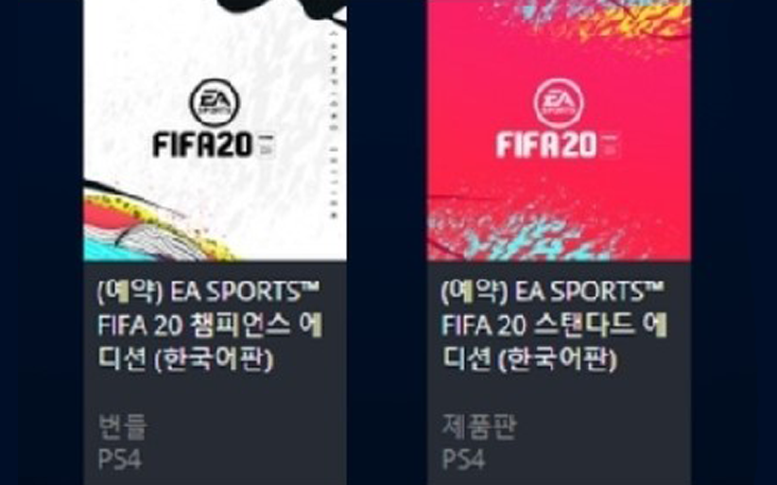This screenshot has width=777, height=485.
Task: Click the dark info panel of Standard Edition card
Action: [559, 373]
